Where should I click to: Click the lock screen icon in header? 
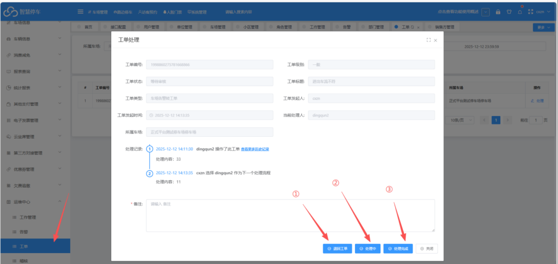[x=498, y=12]
